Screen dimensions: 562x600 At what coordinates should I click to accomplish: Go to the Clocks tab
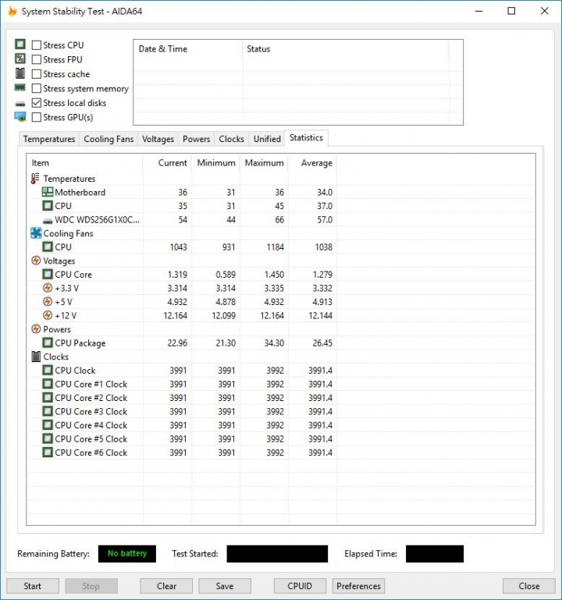(232, 139)
